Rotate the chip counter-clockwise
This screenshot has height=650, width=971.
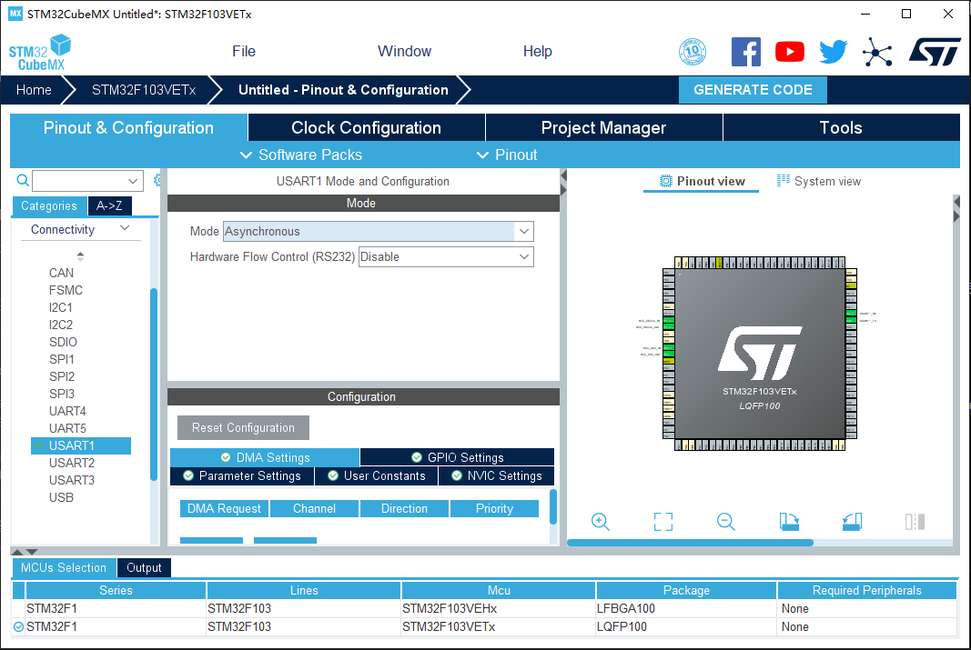pyautogui.click(x=852, y=521)
